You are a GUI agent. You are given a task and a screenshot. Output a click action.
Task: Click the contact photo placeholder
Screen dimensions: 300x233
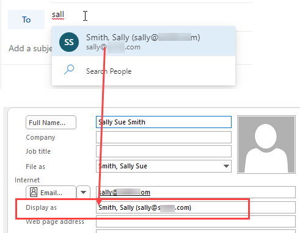266,145
